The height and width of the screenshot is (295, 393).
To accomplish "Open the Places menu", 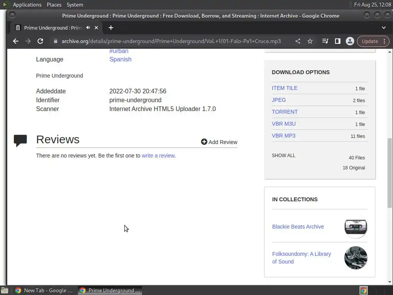I will point(54,5).
